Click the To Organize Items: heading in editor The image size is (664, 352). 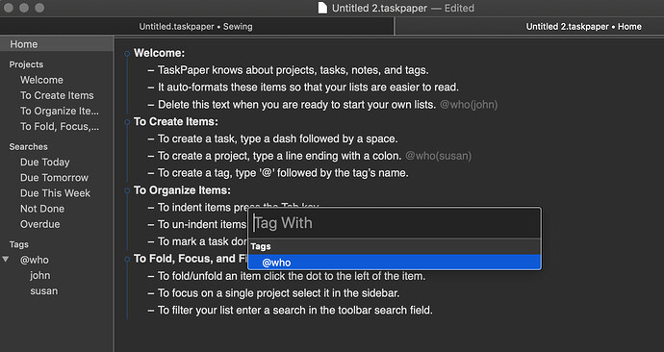(182, 190)
